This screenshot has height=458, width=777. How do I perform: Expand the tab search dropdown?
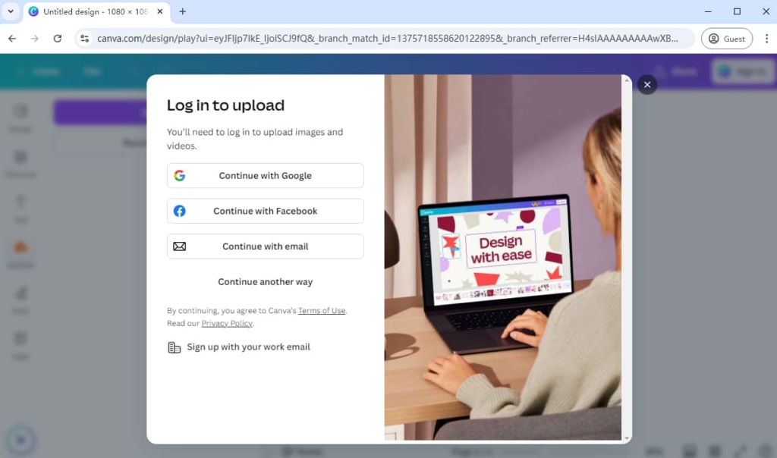pyautogui.click(x=11, y=11)
